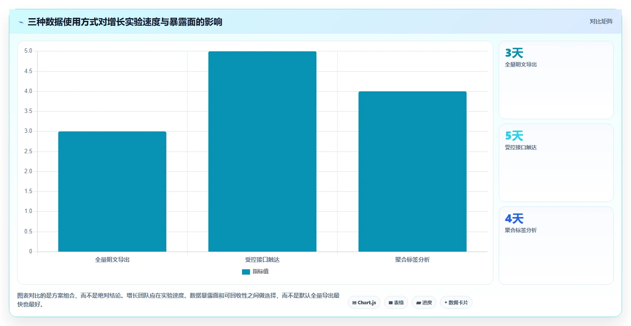The width and height of the screenshot is (631, 326).
Task: Select the 表格 tag chip
Action: click(396, 303)
